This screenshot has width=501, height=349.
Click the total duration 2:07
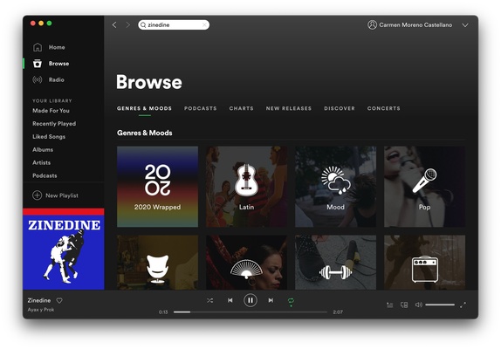coord(338,312)
